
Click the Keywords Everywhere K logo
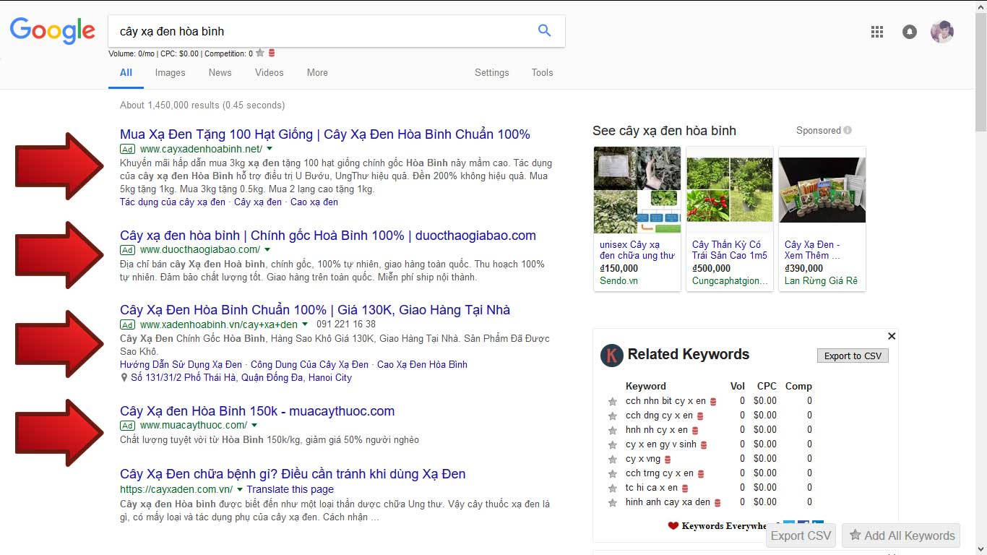coord(612,355)
